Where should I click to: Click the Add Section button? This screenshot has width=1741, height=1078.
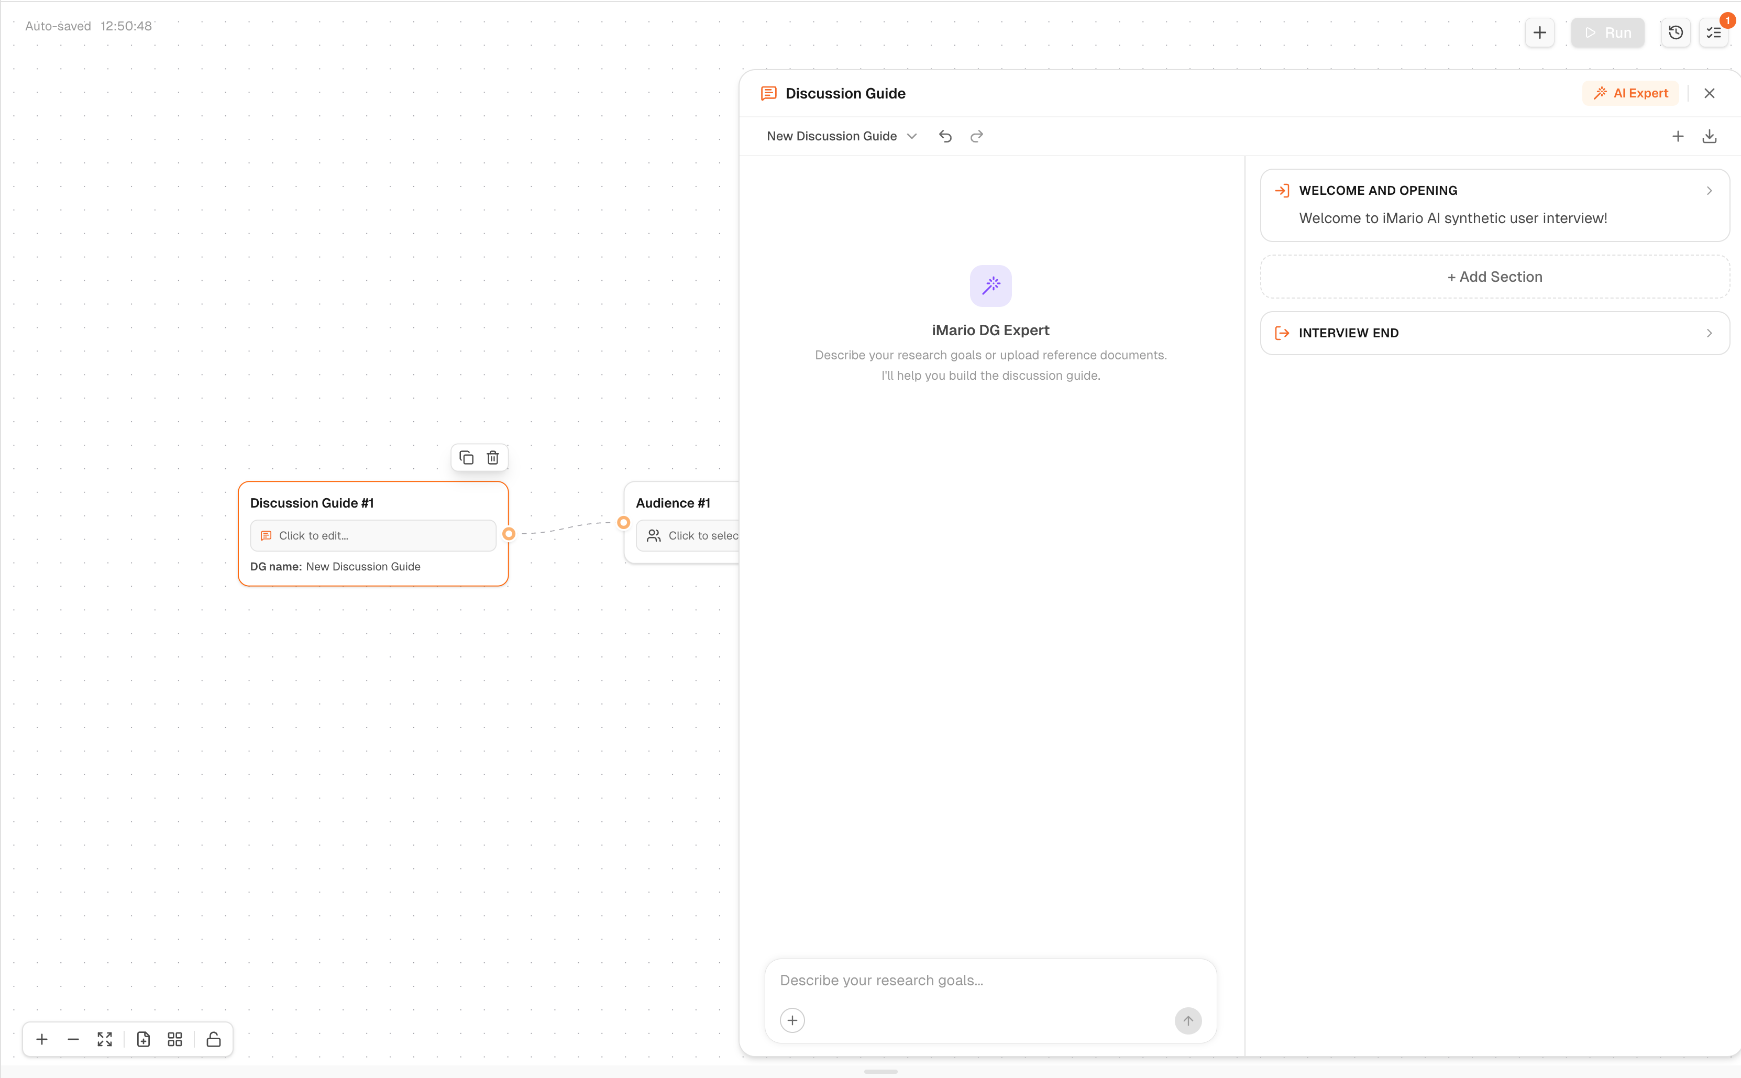tap(1494, 277)
